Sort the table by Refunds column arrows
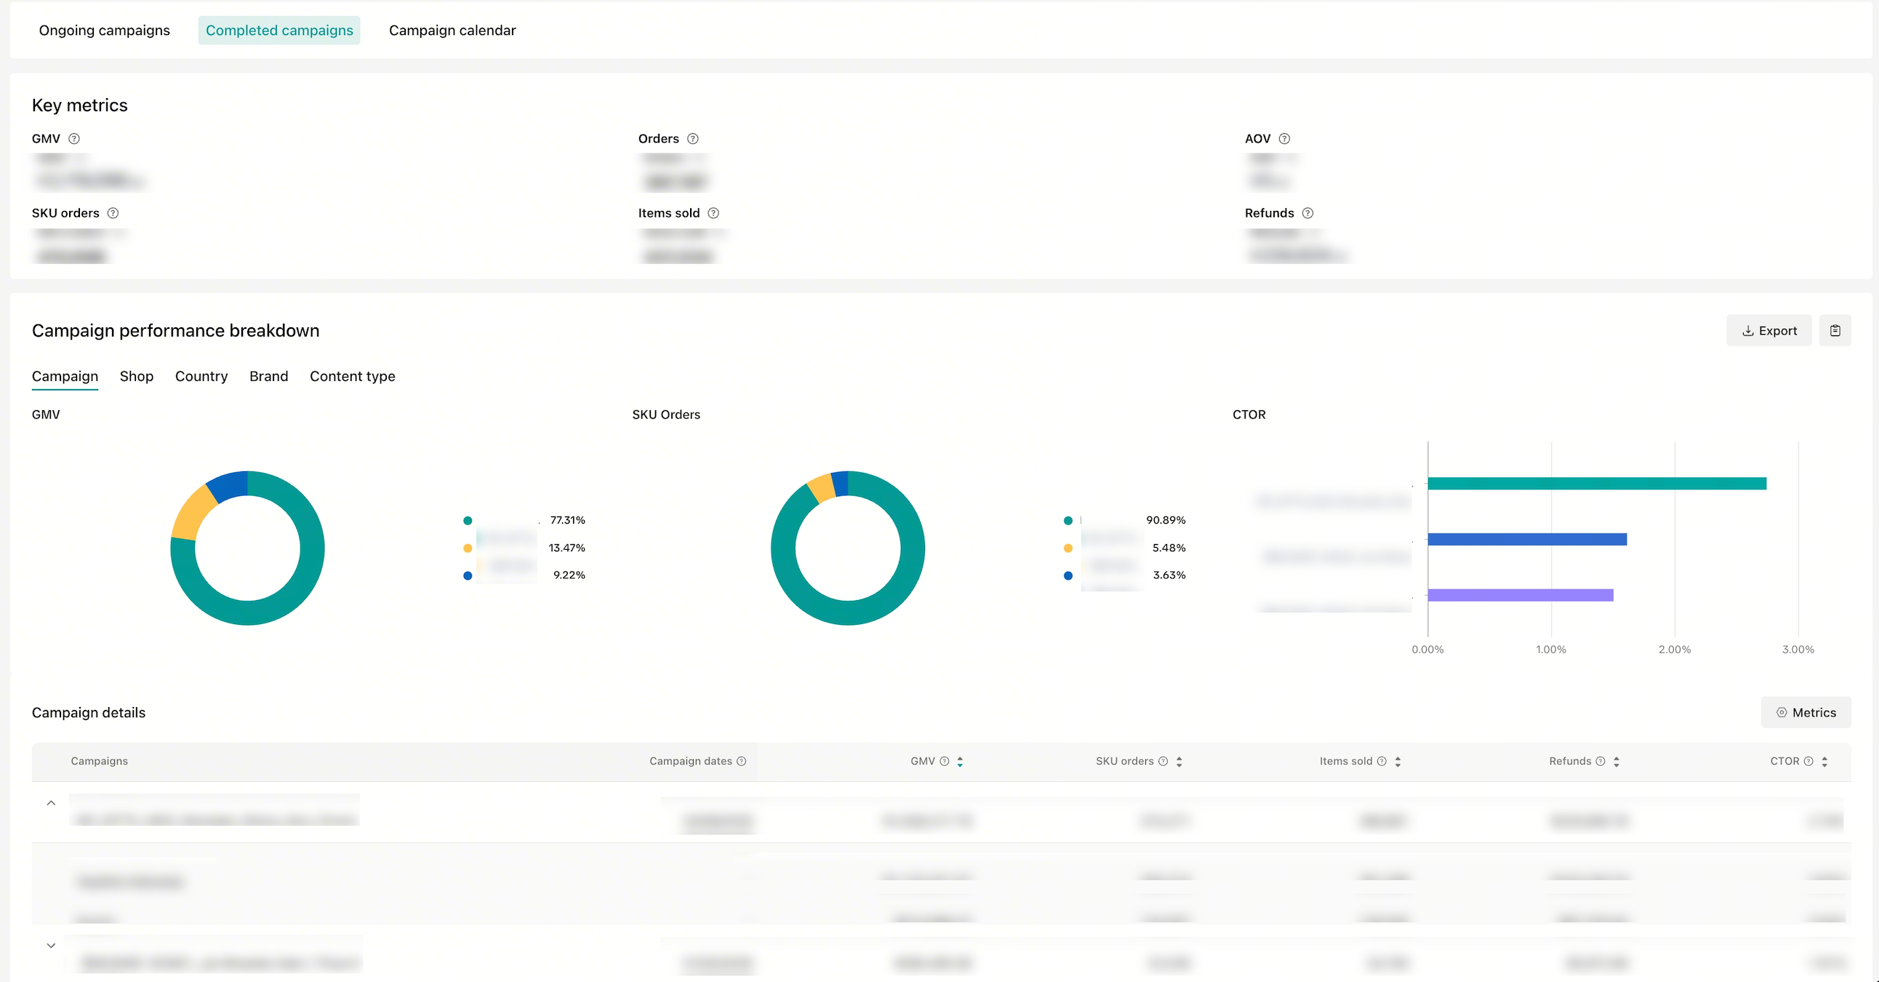 (1616, 761)
